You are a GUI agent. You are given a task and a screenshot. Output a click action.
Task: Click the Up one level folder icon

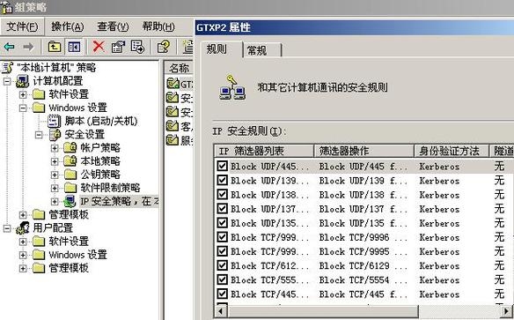(54, 47)
